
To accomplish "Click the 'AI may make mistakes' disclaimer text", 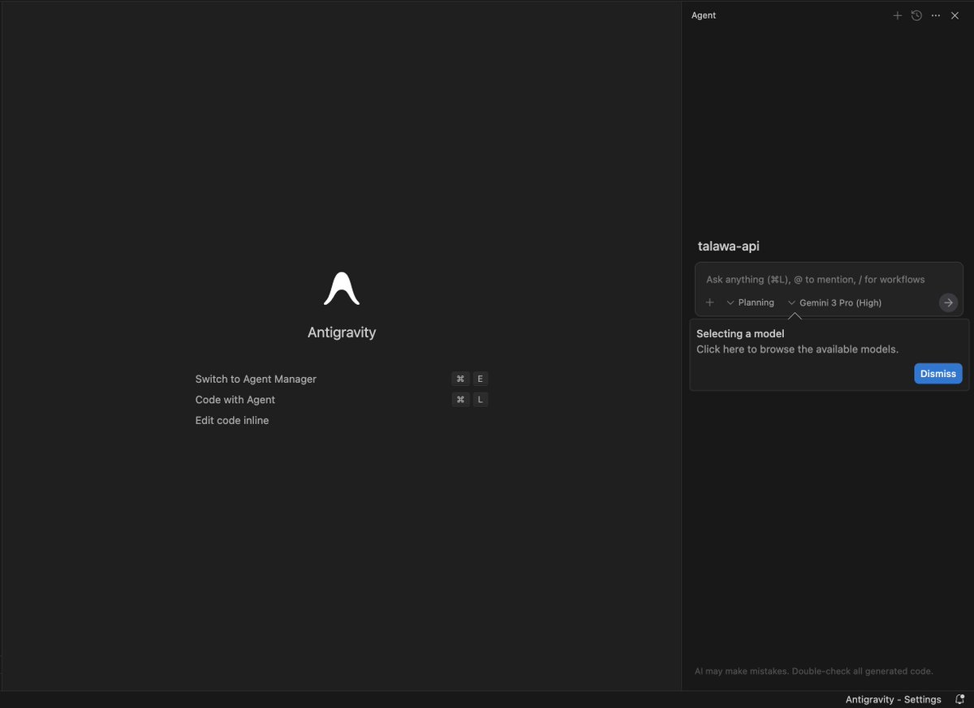I will (814, 672).
